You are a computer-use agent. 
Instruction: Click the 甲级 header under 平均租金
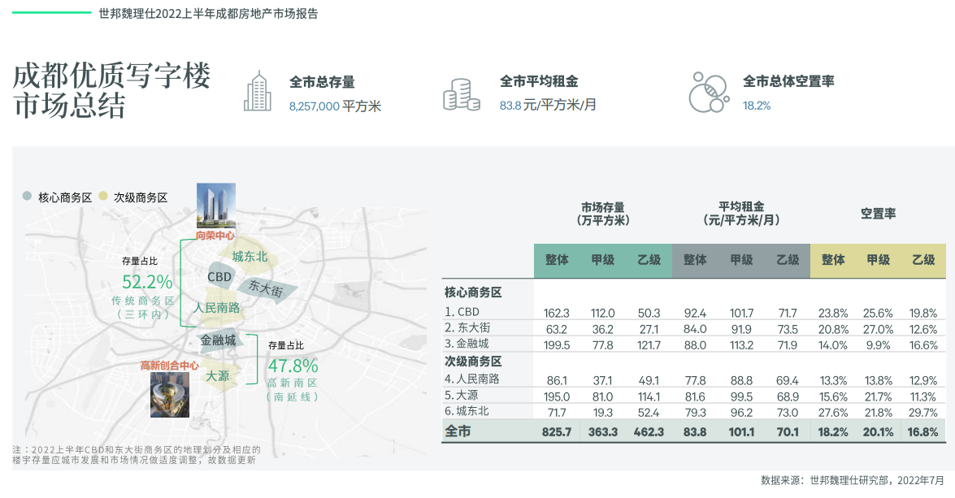point(741,260)
